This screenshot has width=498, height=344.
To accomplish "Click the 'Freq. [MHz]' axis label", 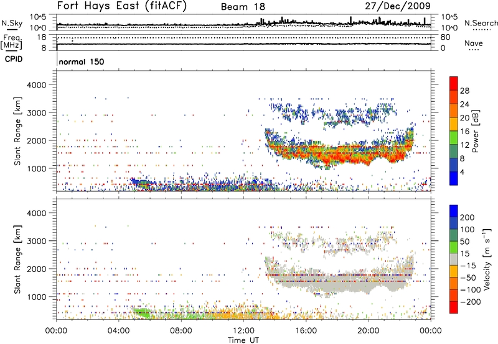I will click(12, 42).
